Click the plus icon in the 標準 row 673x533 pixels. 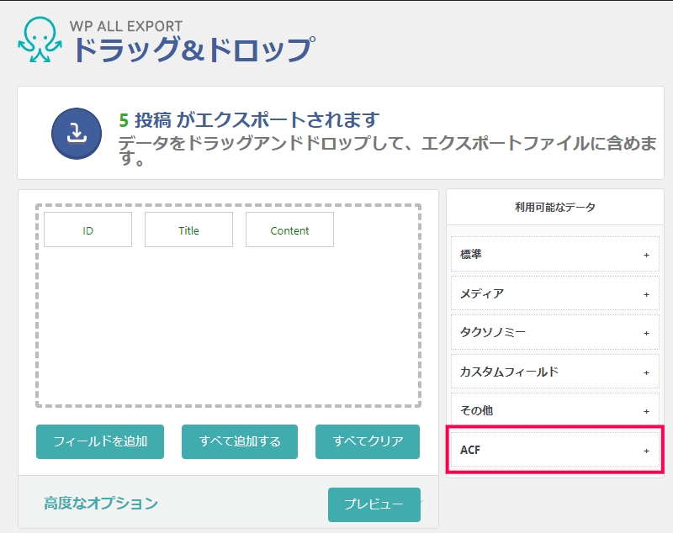pyautogui.click(x=646, y=255)
